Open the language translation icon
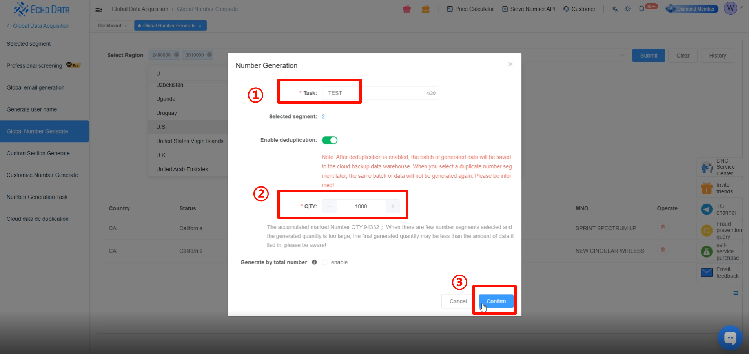This screenshot has height=354, width=749. click(x=615, y=9)
